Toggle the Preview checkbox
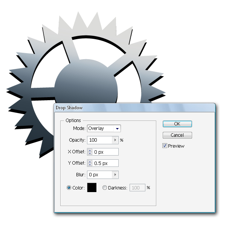Image resolution: width=226 pixels, height=226 pixels. coord(165,146)
